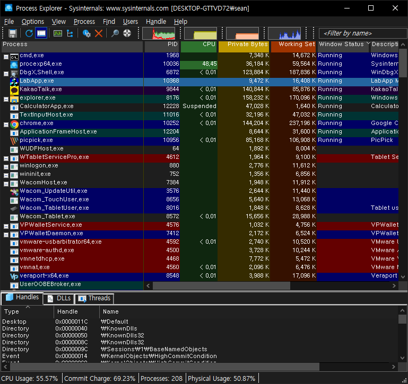The height and width of the screenshot is (384, 408).
Task: Open the blue I/O history mini graph
Action: [284, 33]
